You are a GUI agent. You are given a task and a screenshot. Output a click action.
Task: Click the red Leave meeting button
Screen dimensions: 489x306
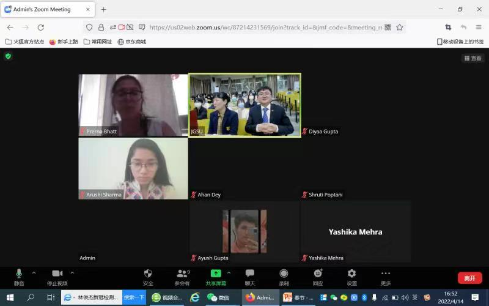point(469,278)
